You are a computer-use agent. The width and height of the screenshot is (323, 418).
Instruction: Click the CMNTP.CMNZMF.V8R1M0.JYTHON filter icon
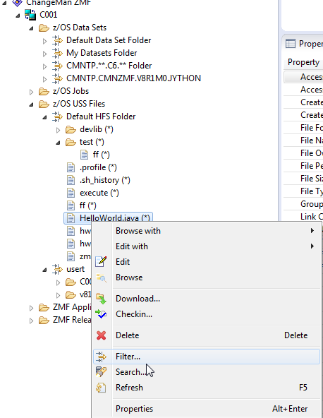[x=57, y=78]
